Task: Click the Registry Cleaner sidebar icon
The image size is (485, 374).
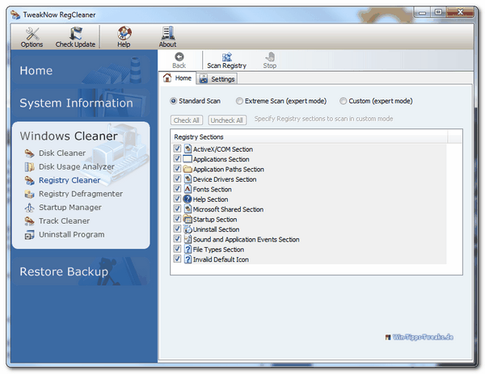Action: tap(29, 180)
